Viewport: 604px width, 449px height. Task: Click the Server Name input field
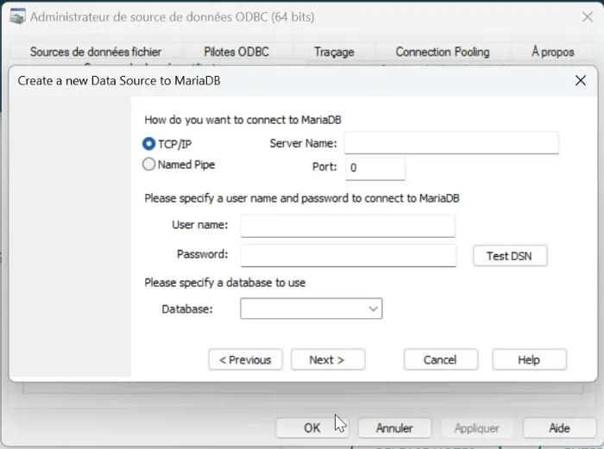(451, 143)
